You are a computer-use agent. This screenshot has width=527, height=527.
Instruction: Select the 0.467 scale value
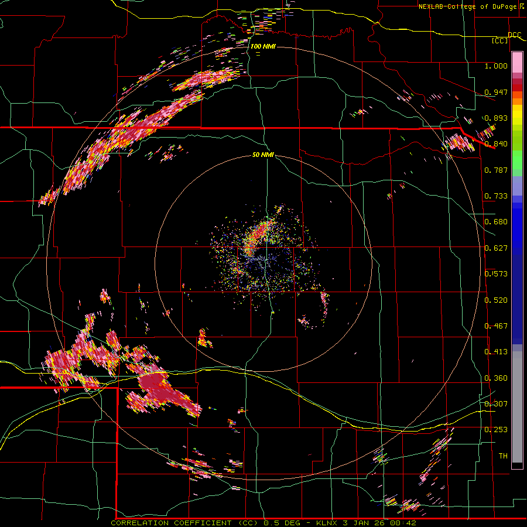[496, 326]
